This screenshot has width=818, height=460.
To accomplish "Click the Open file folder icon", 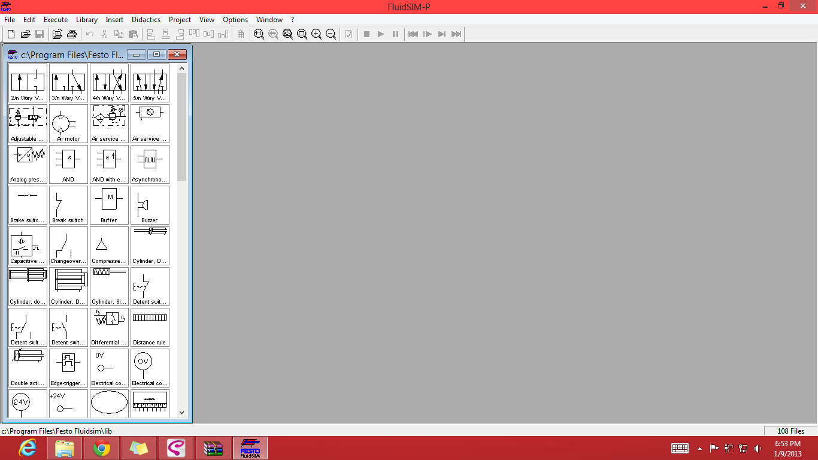I will point(25,34).
